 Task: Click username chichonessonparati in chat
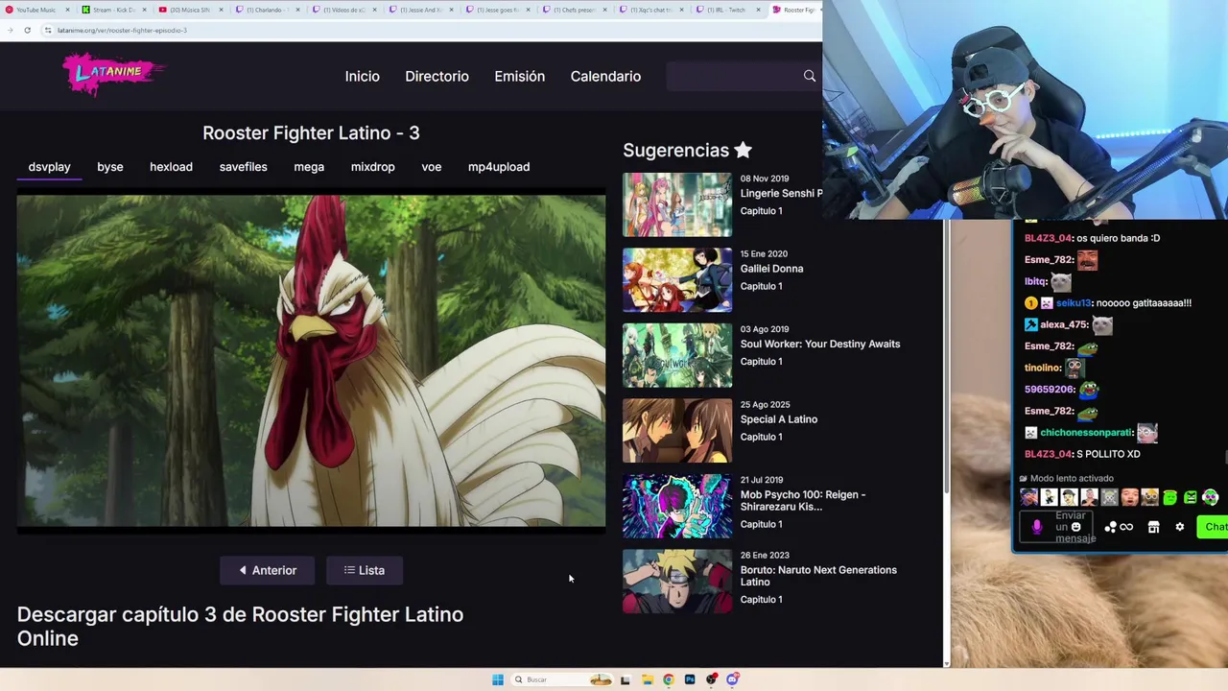(x=1086, y=433)
